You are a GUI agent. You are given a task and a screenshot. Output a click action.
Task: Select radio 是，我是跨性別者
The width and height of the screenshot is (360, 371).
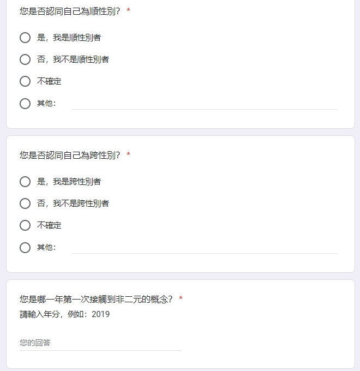(x=25, y=182)
